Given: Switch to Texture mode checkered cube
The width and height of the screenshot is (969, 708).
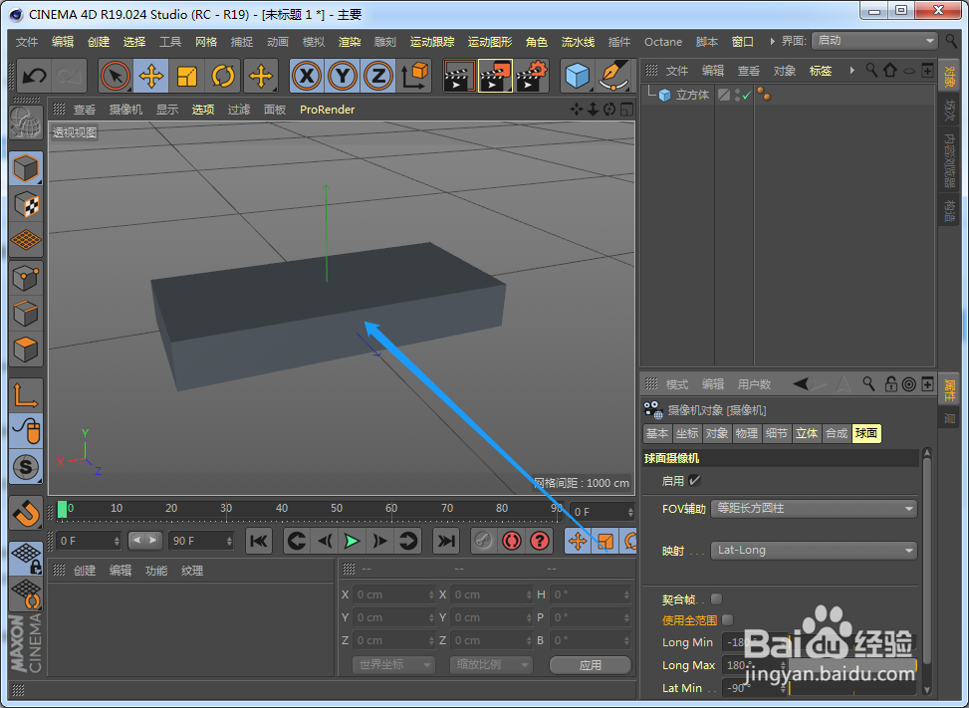Looking at the screenshot, I should tap(25, 204).
